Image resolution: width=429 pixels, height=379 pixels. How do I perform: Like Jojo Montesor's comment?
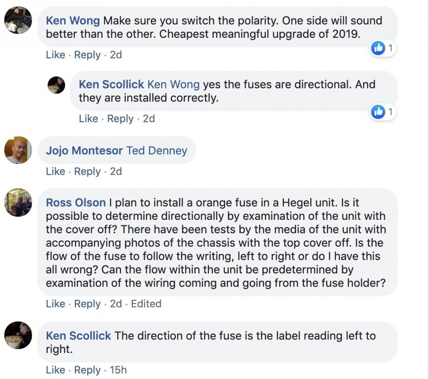pyautogui.click(x=55, y=171)
